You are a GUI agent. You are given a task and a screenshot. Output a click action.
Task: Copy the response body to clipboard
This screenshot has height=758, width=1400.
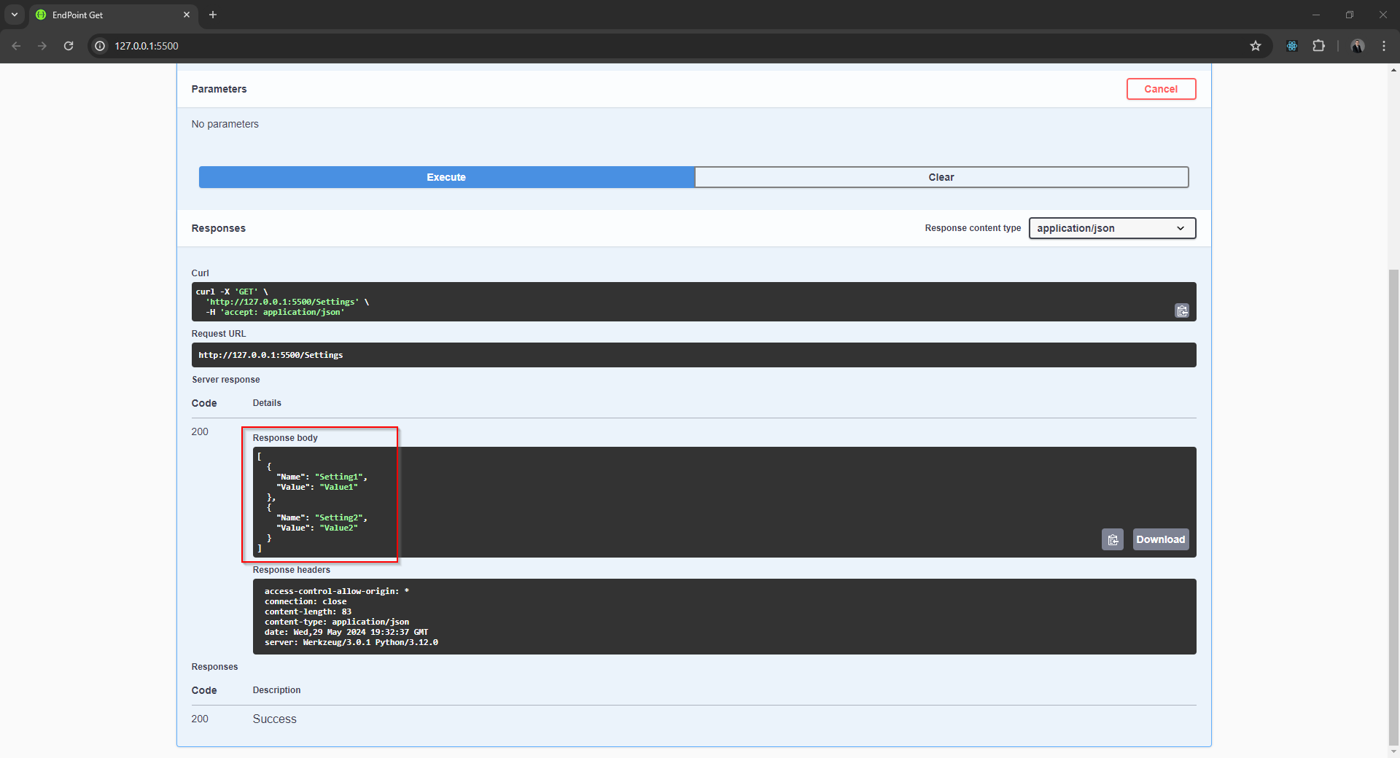[x=1112, y=540]
